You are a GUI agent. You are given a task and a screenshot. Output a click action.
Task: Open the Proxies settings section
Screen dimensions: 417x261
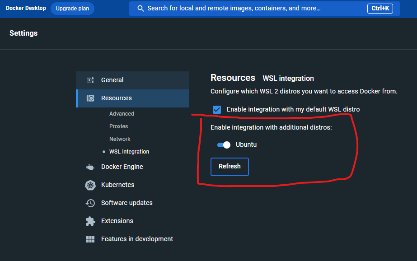(118, 126)
